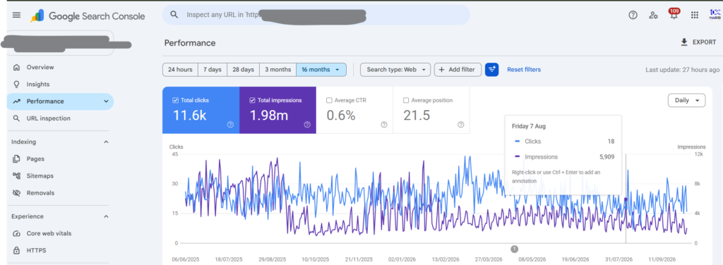The height and width of the screenshot is (265, 723).
Task: Expand the Performance item chevron
Action: click(x=106, y=101)
